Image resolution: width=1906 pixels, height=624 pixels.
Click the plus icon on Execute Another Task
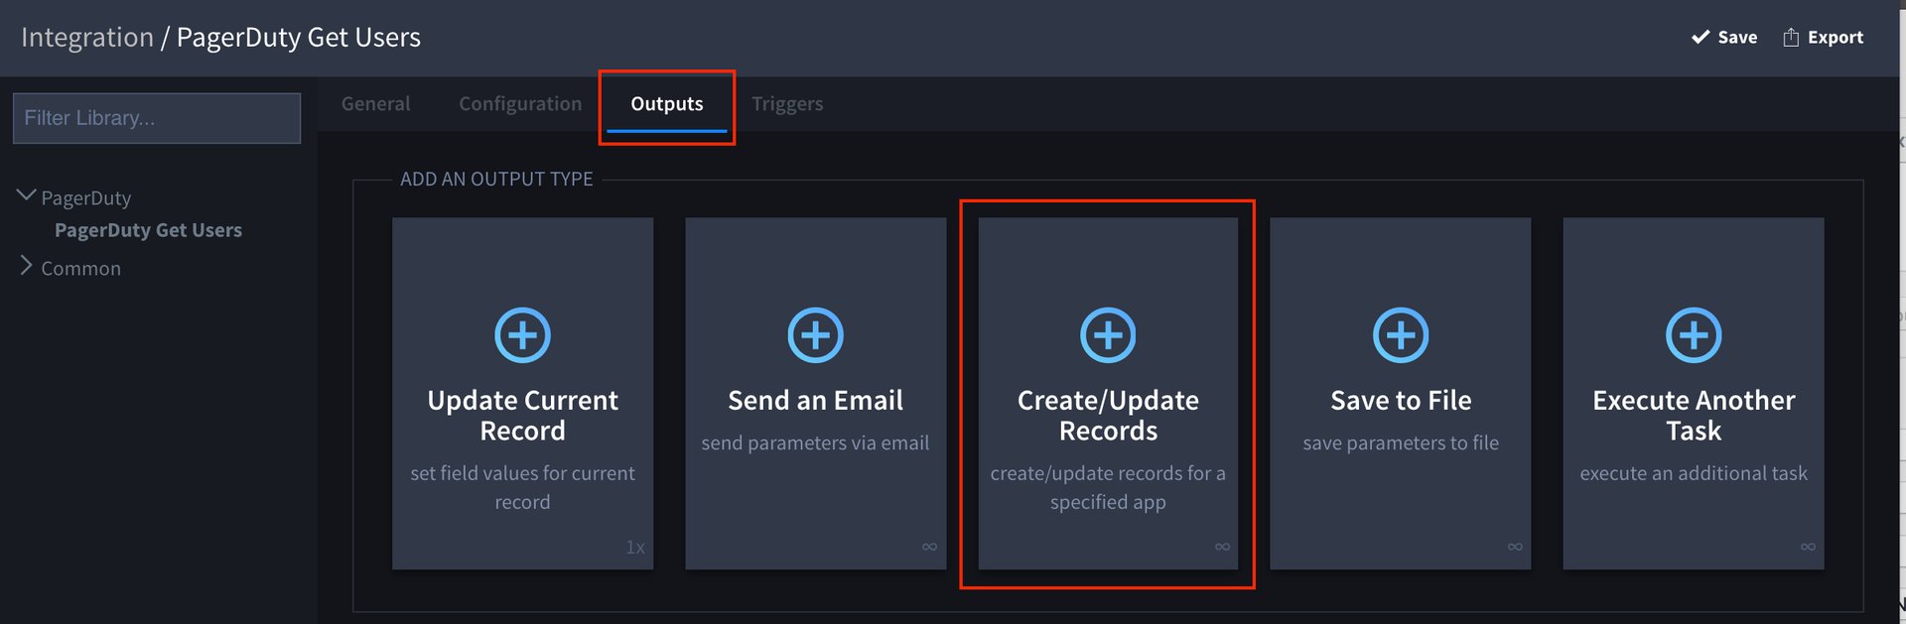pyautogui.click(x=1693, y=335)
